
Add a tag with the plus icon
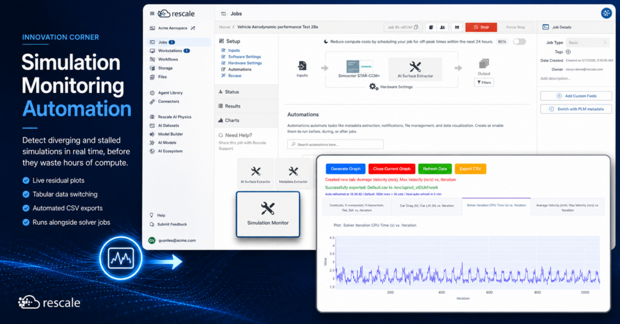point(568,52)
